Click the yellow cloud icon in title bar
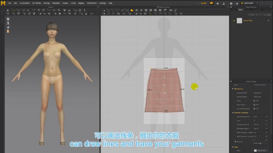 tap(211, 3)
